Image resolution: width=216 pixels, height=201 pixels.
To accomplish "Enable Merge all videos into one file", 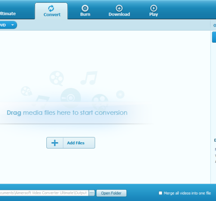I will click(x=160, y=193).
